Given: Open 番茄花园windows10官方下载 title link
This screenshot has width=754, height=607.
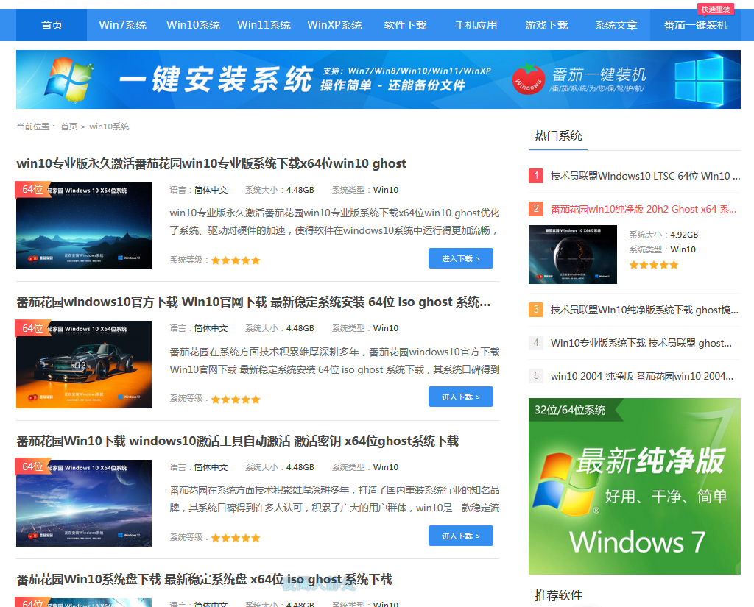Looking at the screenshot, I should (x=253, y=302).
